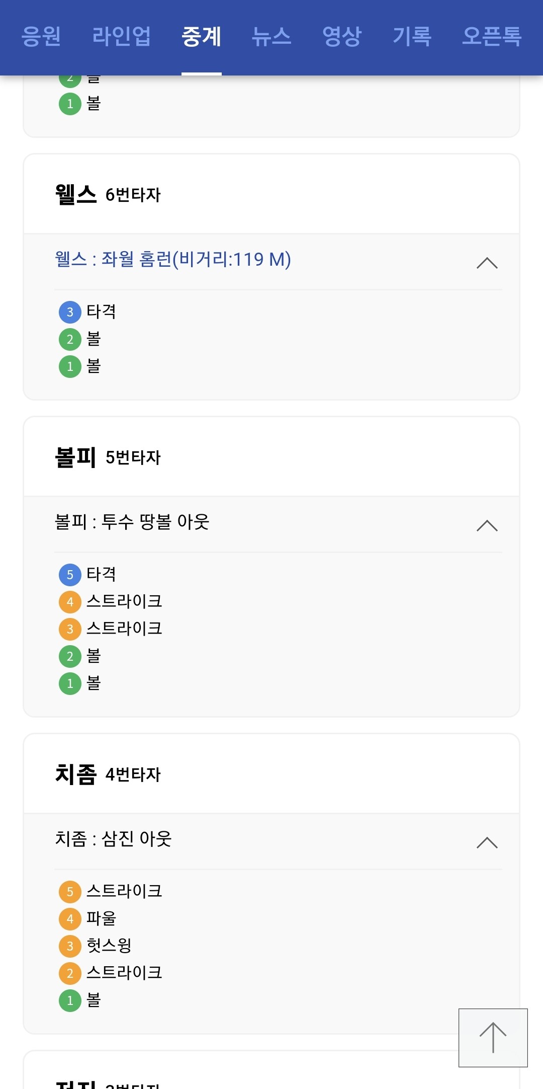Collapse 치좀 삼진 아웃 pitch list

tap(487, 842)
